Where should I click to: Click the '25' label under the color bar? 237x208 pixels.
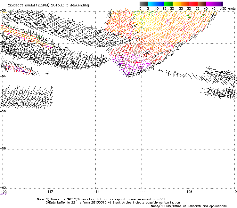tap(181, 9)
